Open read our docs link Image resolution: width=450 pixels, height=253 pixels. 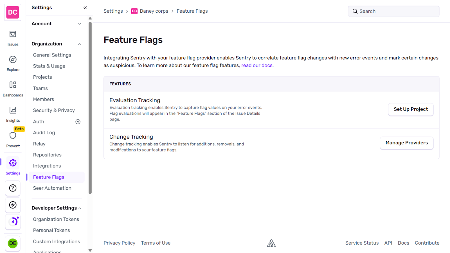[x=257, y=65]
